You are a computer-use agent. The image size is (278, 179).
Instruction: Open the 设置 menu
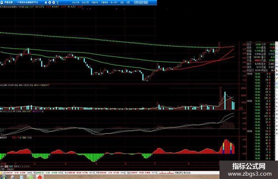(128, 2)
